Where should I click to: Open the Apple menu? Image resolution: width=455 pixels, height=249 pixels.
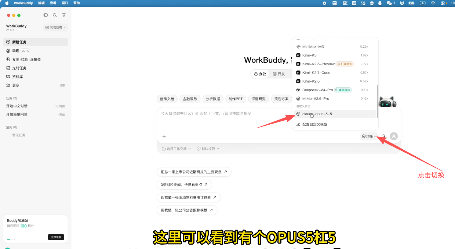pos(7,3)
